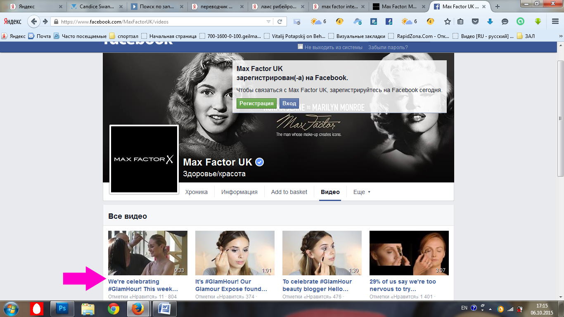
Task: Click the blue 'Вход' button
Action: pos(289,103)
